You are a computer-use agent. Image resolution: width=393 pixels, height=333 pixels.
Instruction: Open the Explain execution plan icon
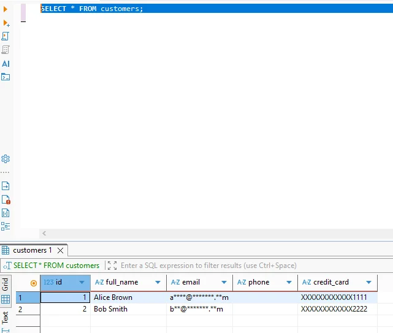[x=6, y=50]
